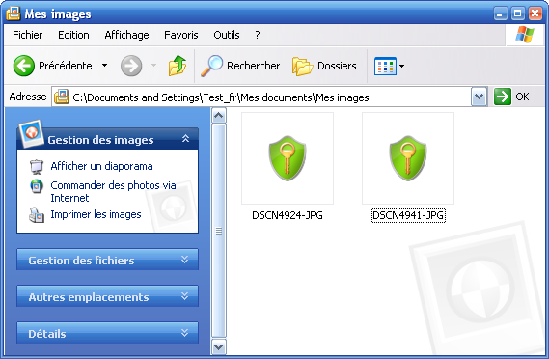Open Rechercher magnifying glass search

[x=211, y=66]
